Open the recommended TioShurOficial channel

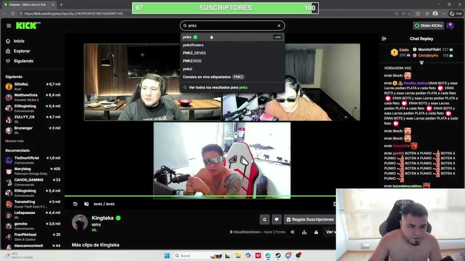pos(33,160)
